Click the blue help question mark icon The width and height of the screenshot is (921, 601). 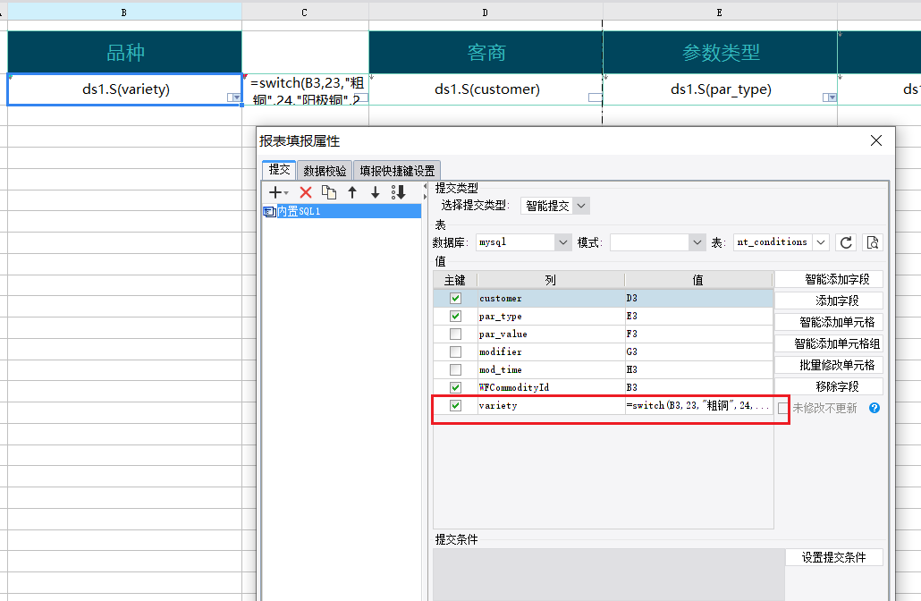(x=875, y=408)
